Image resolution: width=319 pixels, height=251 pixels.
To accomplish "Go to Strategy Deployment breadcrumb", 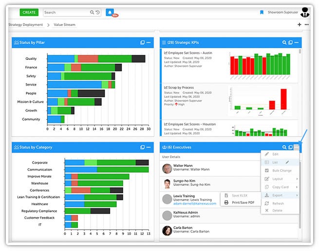I will pyautogui.click(x=26, y=25).
